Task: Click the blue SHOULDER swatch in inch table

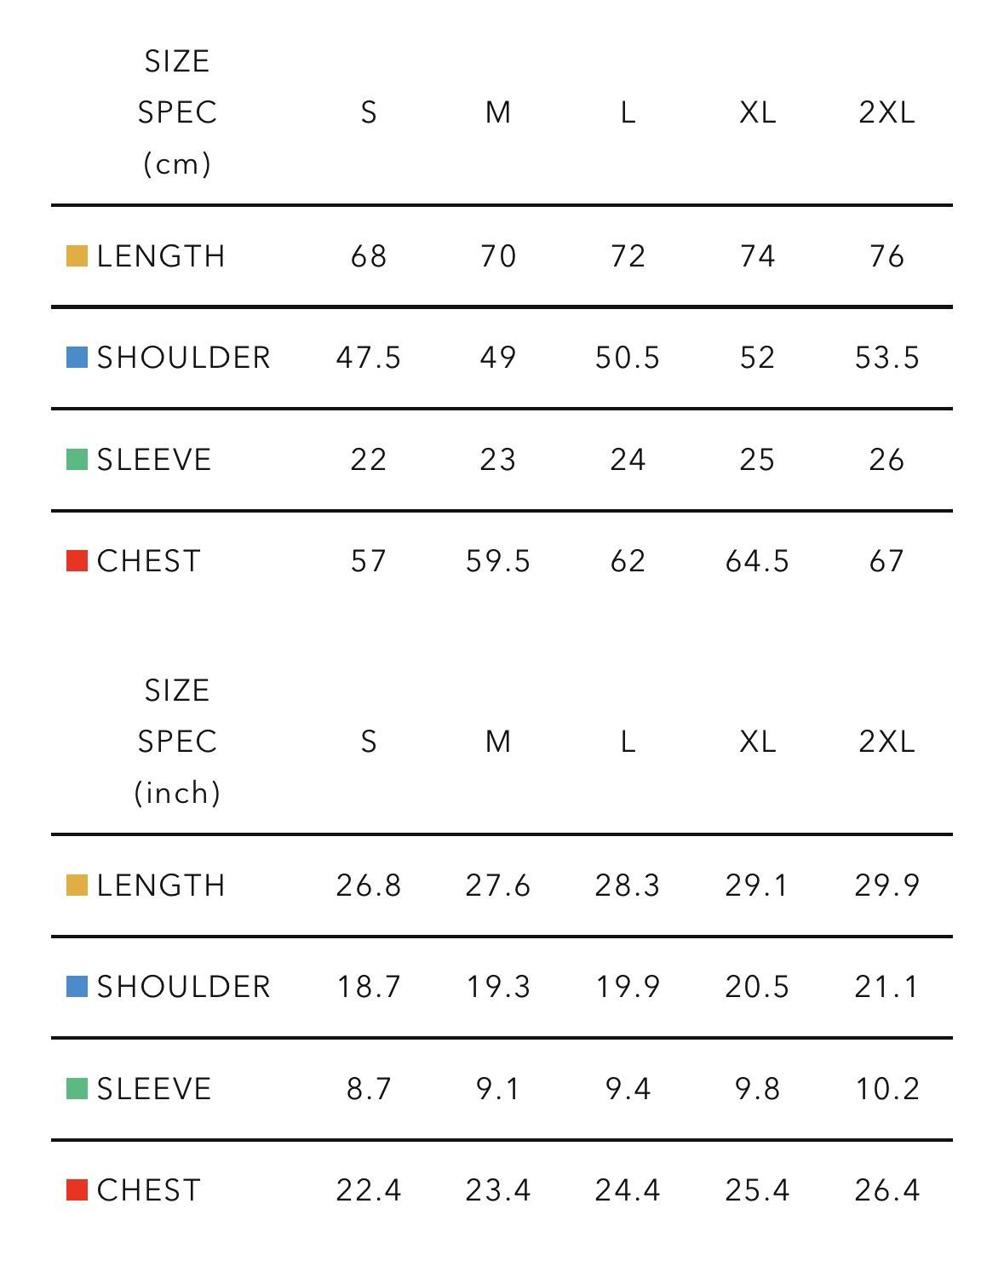Action: 77,987
